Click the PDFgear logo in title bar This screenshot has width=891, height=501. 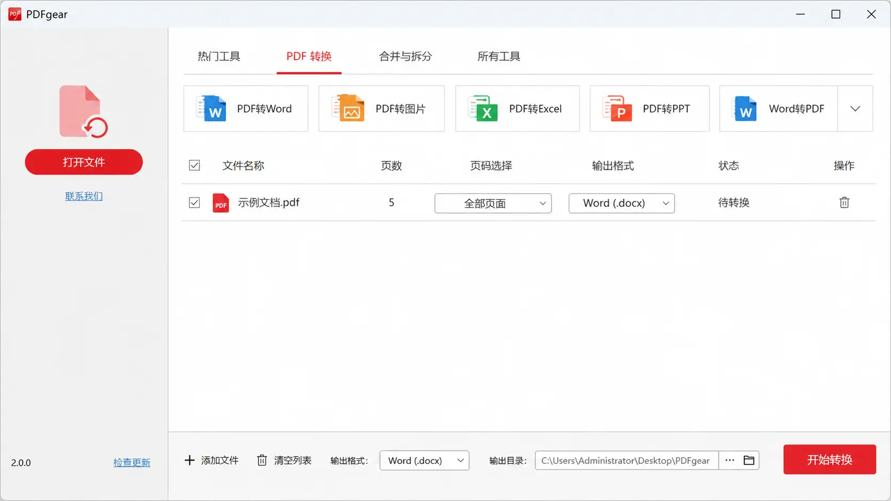(x=15, y=14)
